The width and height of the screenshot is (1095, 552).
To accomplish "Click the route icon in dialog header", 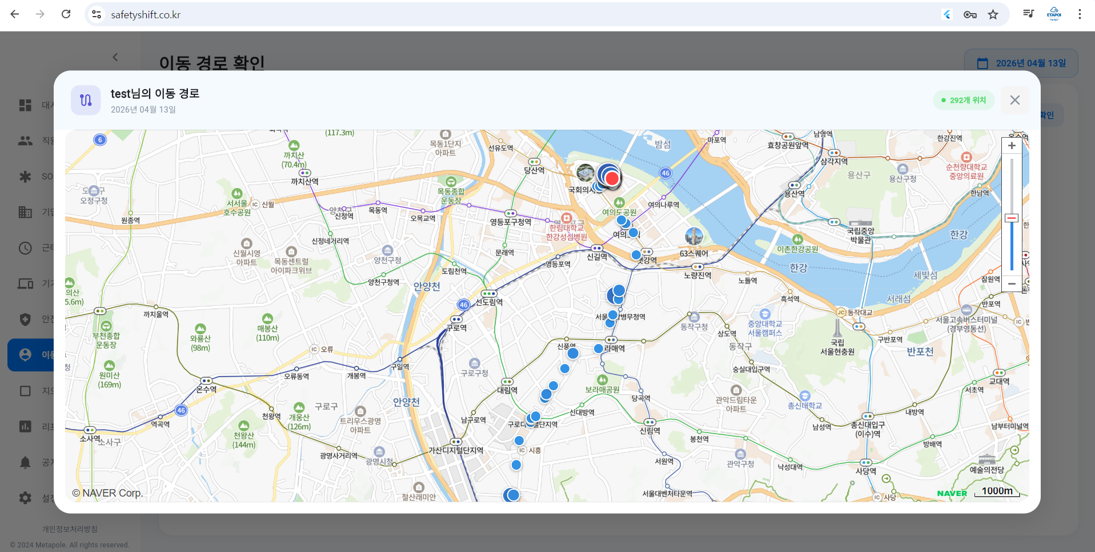I will [x=86, y=100].
